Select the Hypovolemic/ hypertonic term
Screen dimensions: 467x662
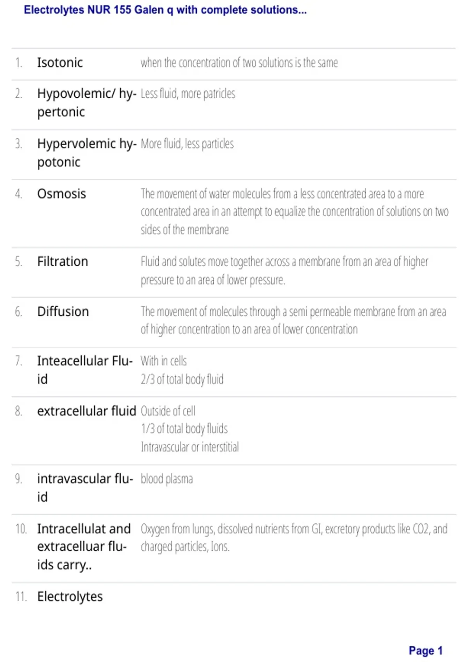click(x=87, y=103)
